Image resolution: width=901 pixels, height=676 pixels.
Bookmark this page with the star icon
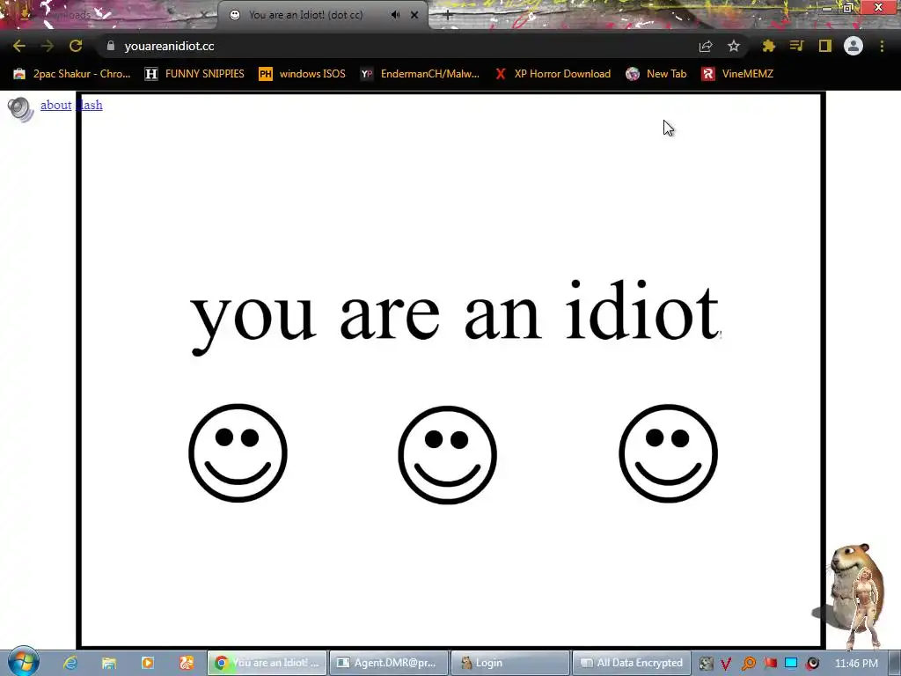click(x=734, y=46)
